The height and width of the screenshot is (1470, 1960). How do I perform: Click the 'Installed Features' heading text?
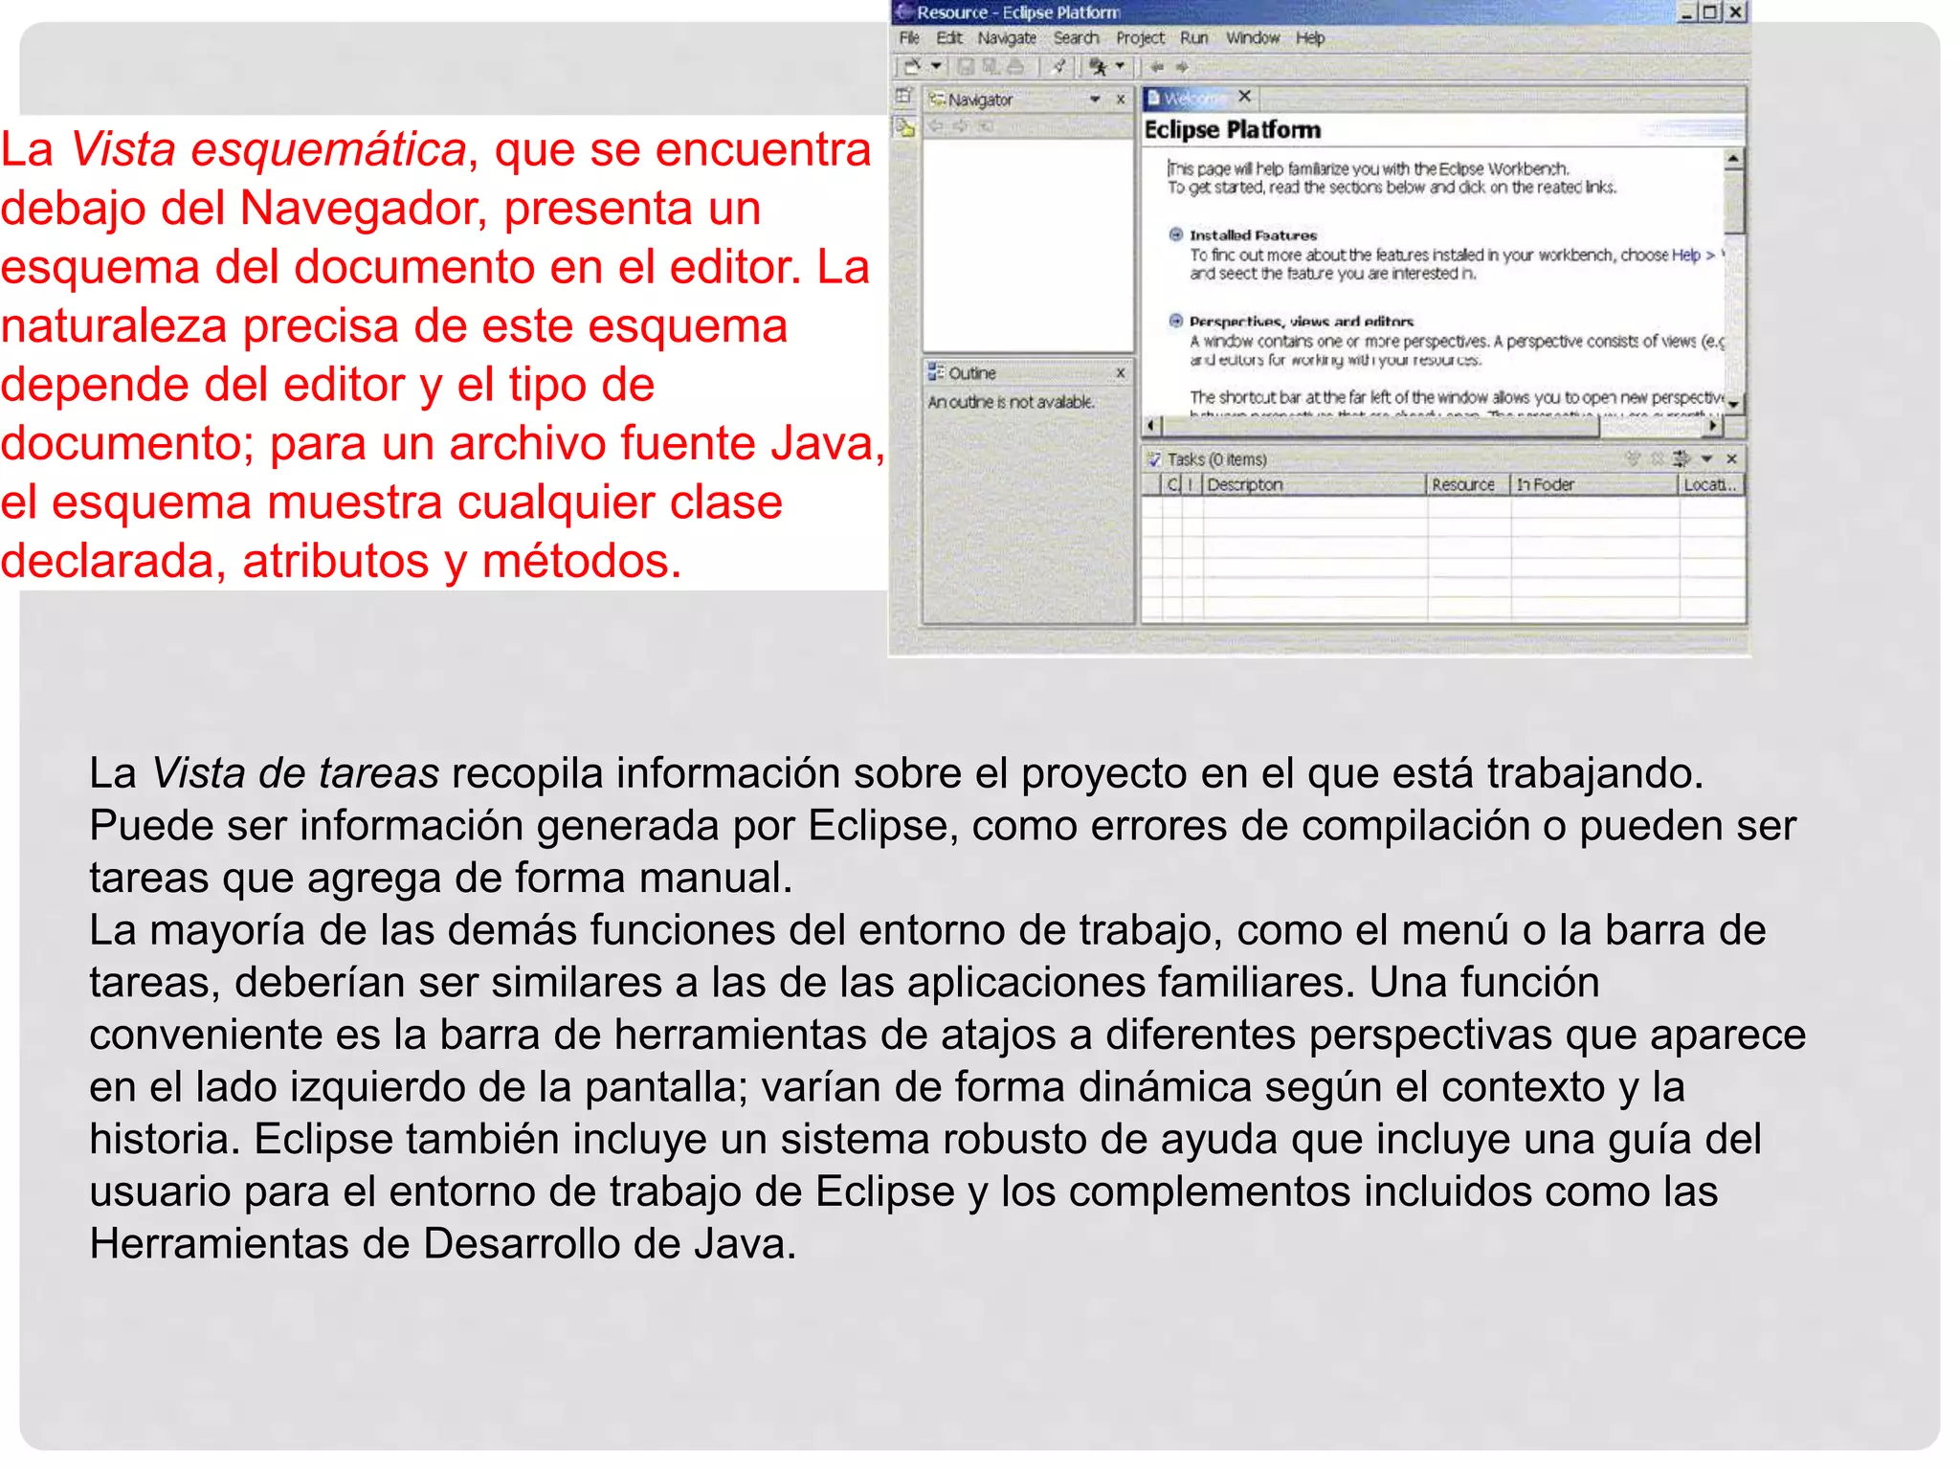click(x=1253, y=234)
